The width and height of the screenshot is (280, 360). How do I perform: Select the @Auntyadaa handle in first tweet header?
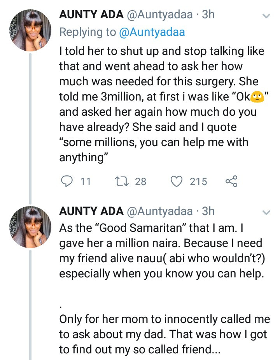coord(160,15)
